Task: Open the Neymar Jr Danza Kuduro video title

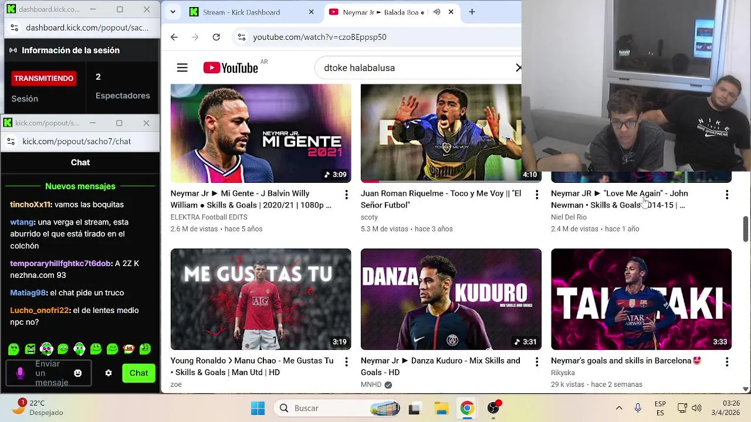Action: coord(440,366)
